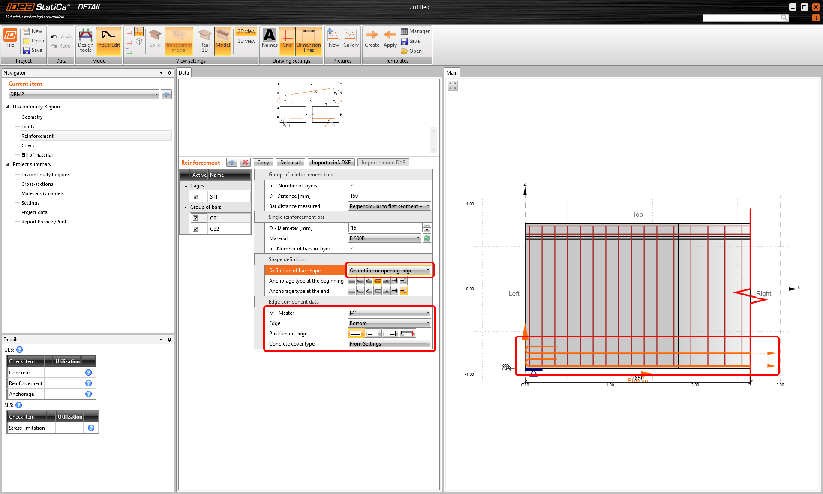Apply a template to the project
The width and height of the screenshot is (823, 494).
[x=390, y=41]
